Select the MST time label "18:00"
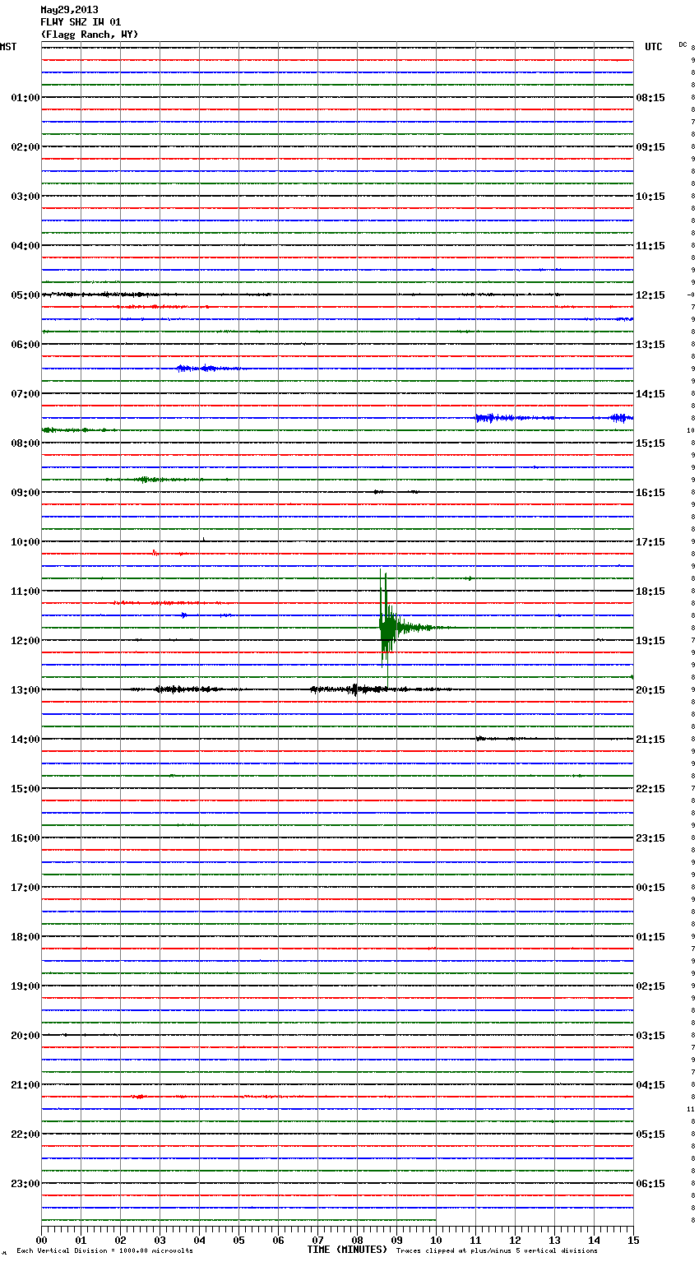Image resolution: width=699 pixels, height=1262 pixels. coord(25,937)
